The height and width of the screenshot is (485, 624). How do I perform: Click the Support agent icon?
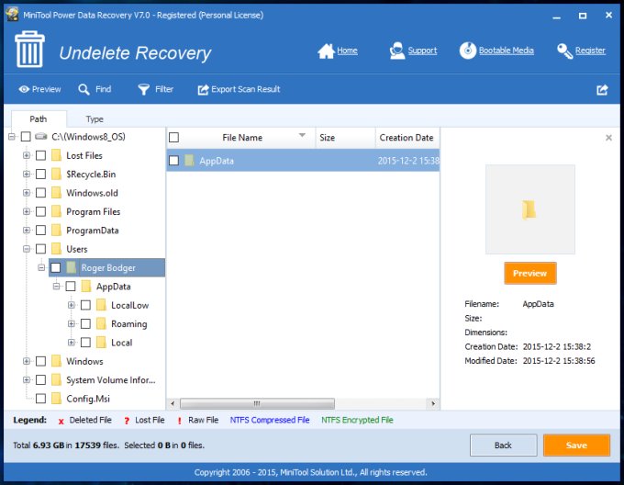point(397,51)
